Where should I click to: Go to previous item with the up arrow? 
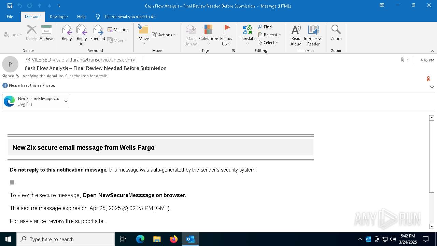40,6
